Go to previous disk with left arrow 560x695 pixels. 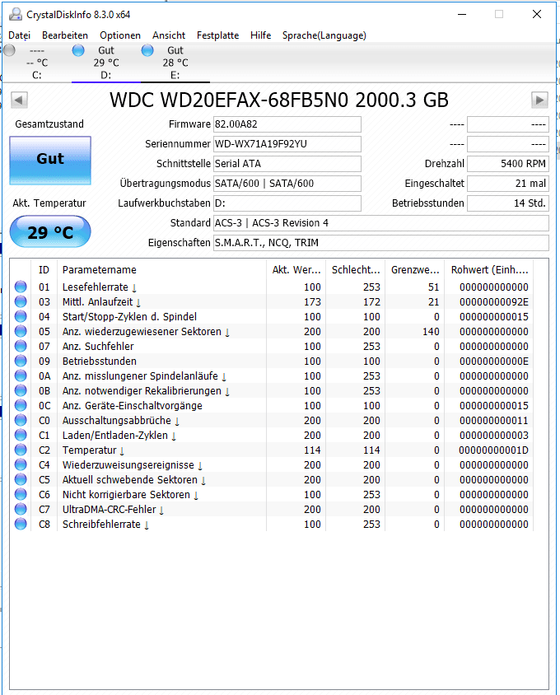click(x=19, y=100)
